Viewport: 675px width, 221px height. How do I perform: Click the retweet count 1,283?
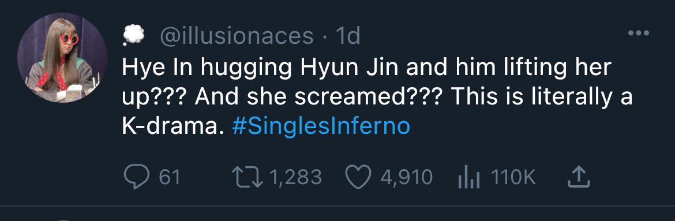[x=297, y=177]
